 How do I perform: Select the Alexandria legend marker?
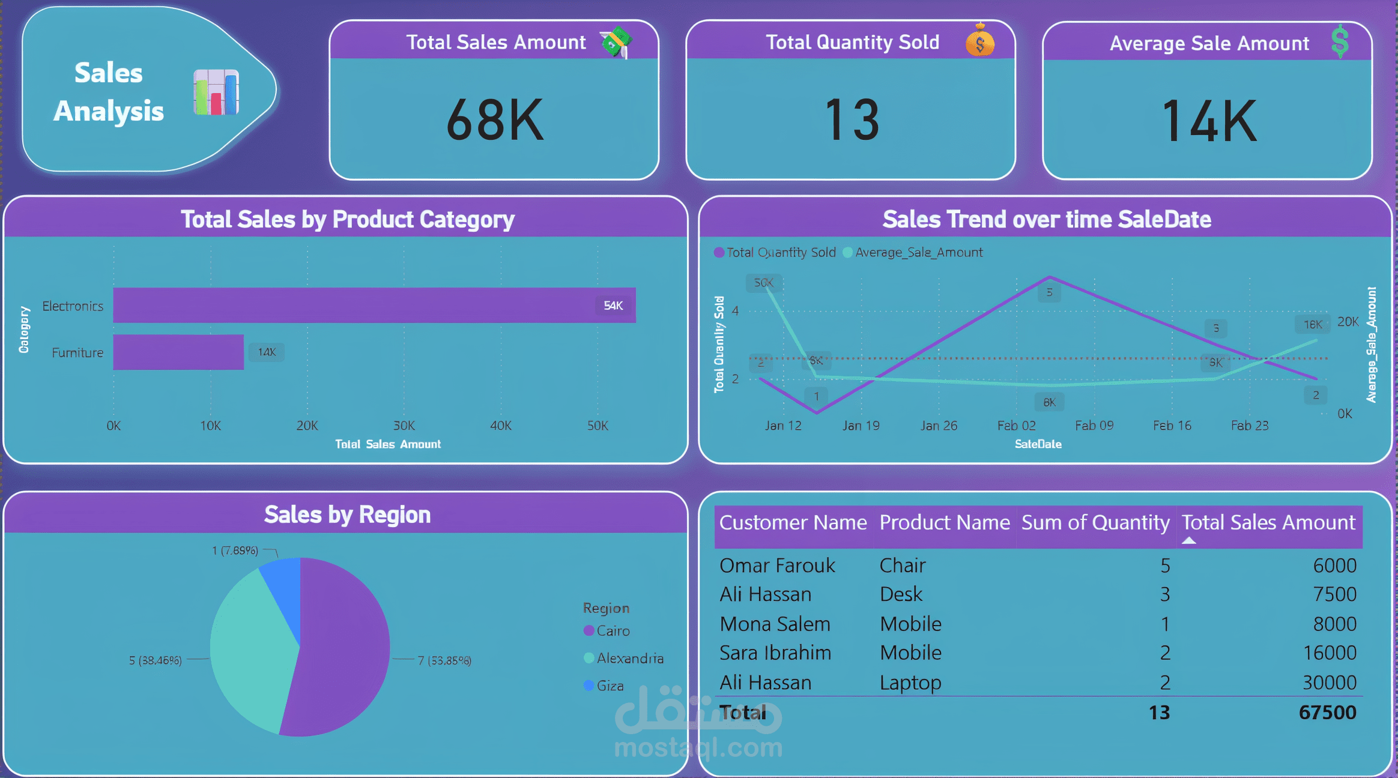coord(589,658)
